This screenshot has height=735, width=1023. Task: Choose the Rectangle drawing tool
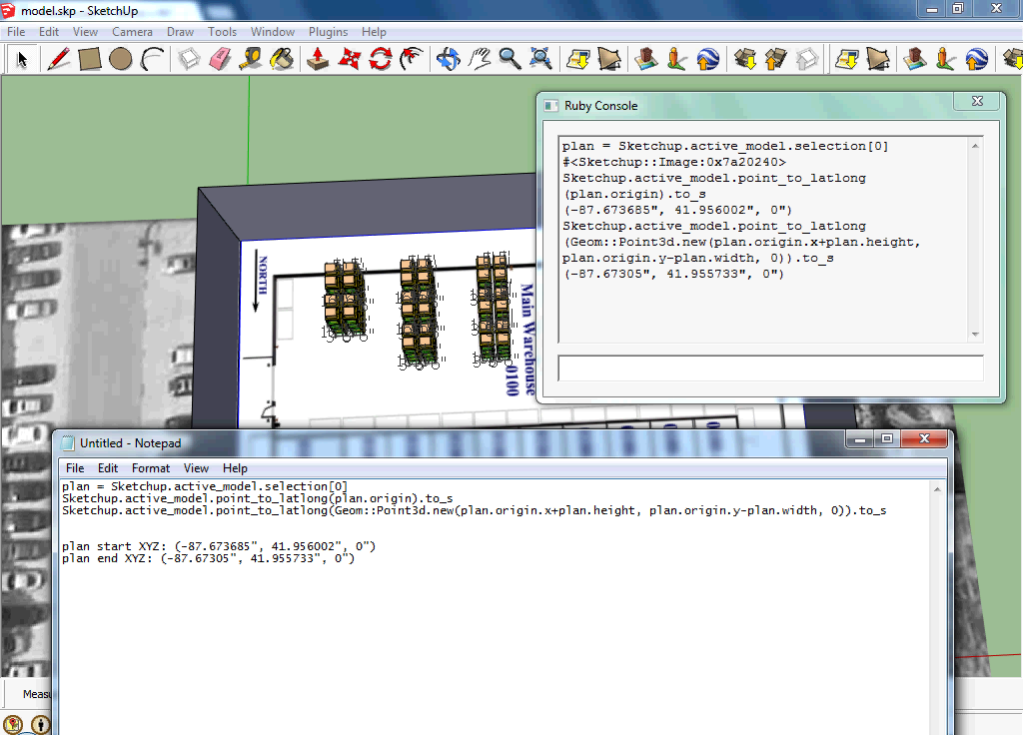pyautogui.click(x=90, y=59)
